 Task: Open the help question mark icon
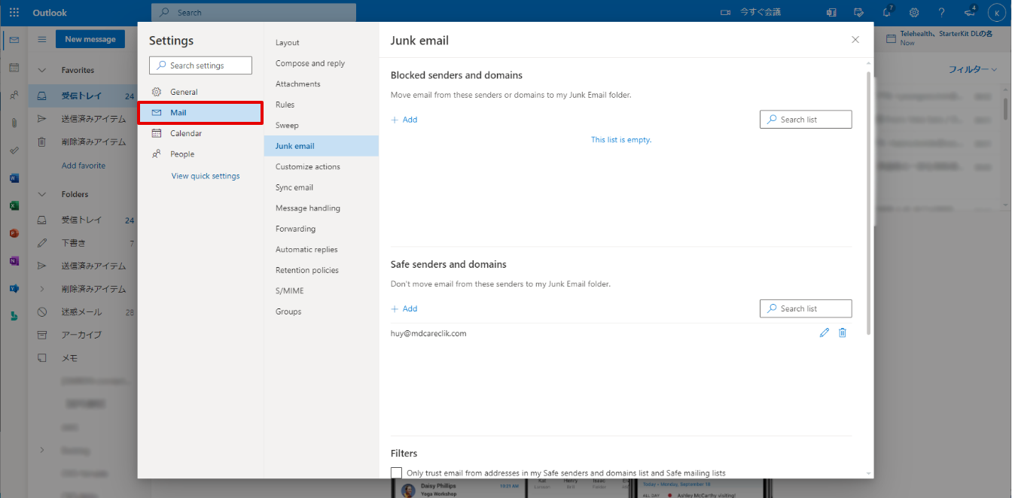pyautogui.click(x=942, y=13)
